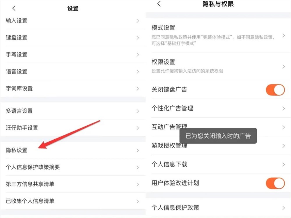Open 个人信息保护政策摘要 entry
291x218 pixels.
point(73,167)
